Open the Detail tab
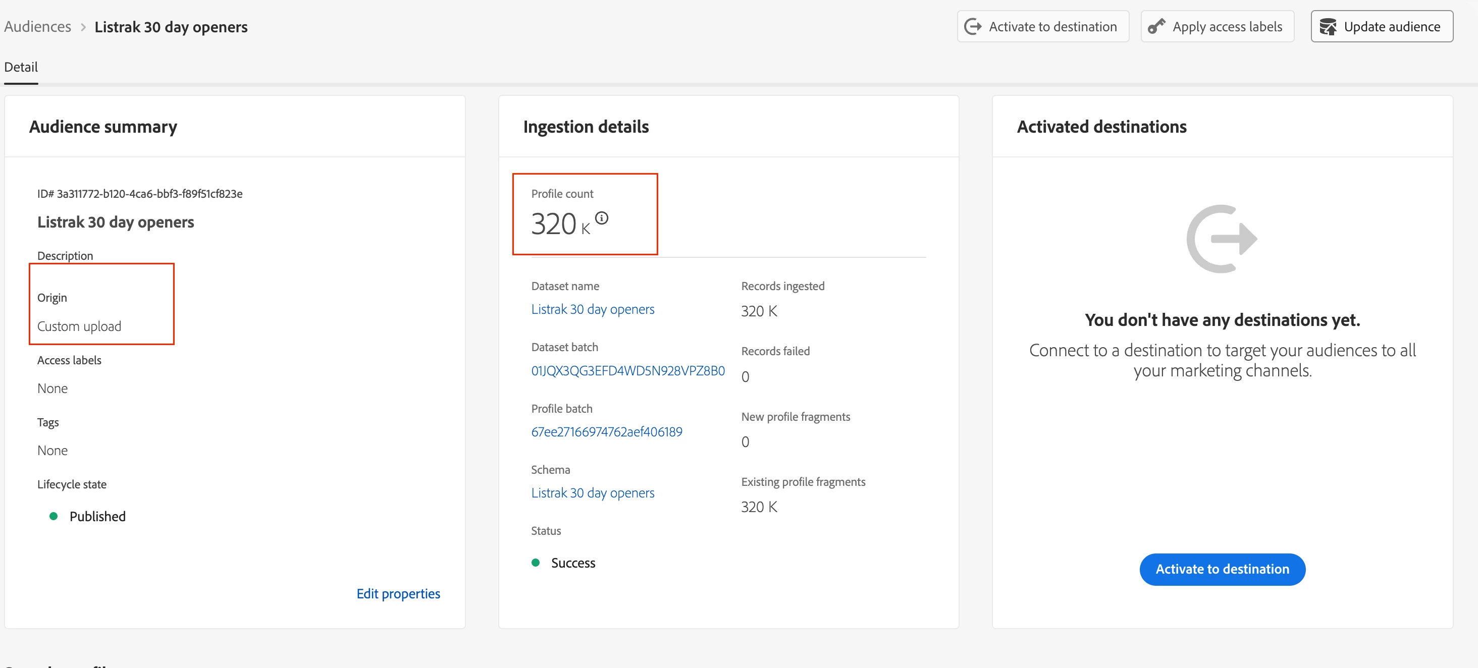 [x=21, y=67]
